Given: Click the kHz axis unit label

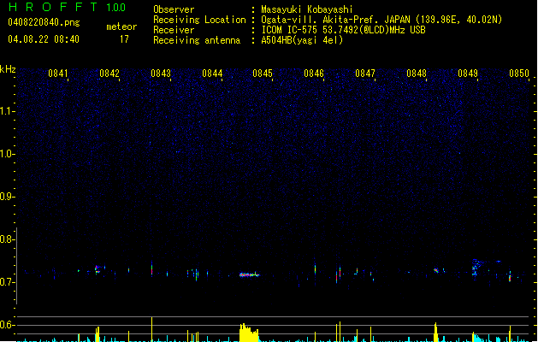Looking at the screenshot, I should click(8, 69).
